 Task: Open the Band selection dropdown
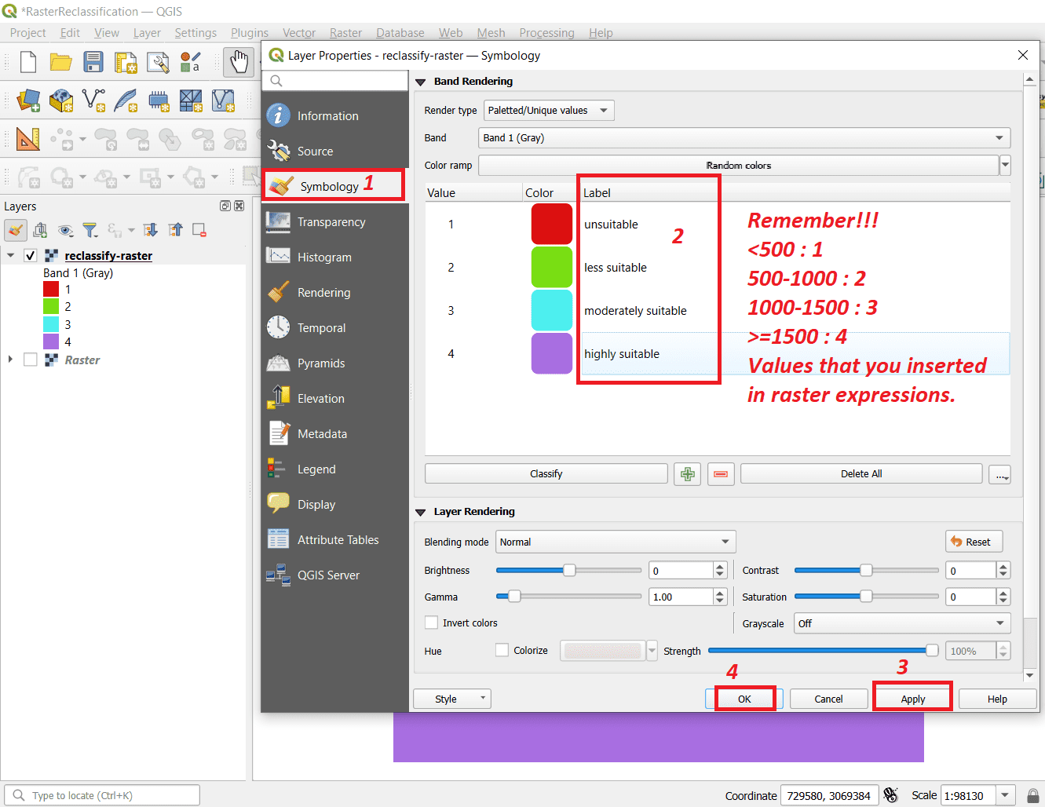coord(743,137)
